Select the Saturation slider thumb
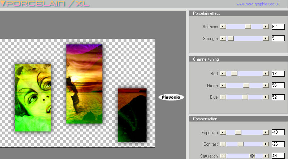This screenshot has height=159, width=288. point(252,156)
